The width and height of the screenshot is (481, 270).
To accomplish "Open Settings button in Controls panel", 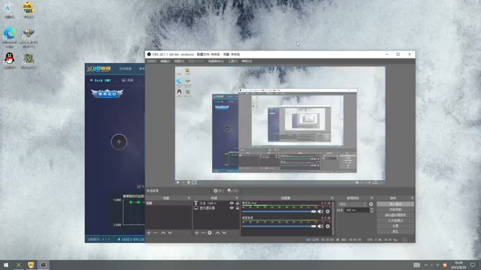I will (395, 226).
